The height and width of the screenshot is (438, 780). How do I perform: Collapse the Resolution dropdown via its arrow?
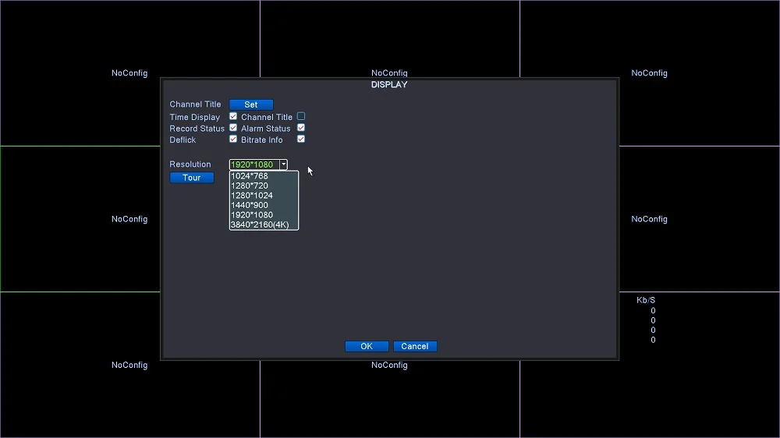tap(284, 164)
